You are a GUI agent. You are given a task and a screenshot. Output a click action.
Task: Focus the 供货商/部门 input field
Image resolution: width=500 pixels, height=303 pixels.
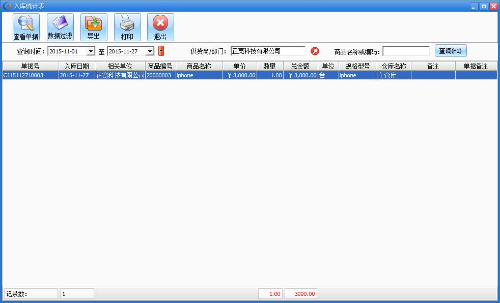(268, 51)
